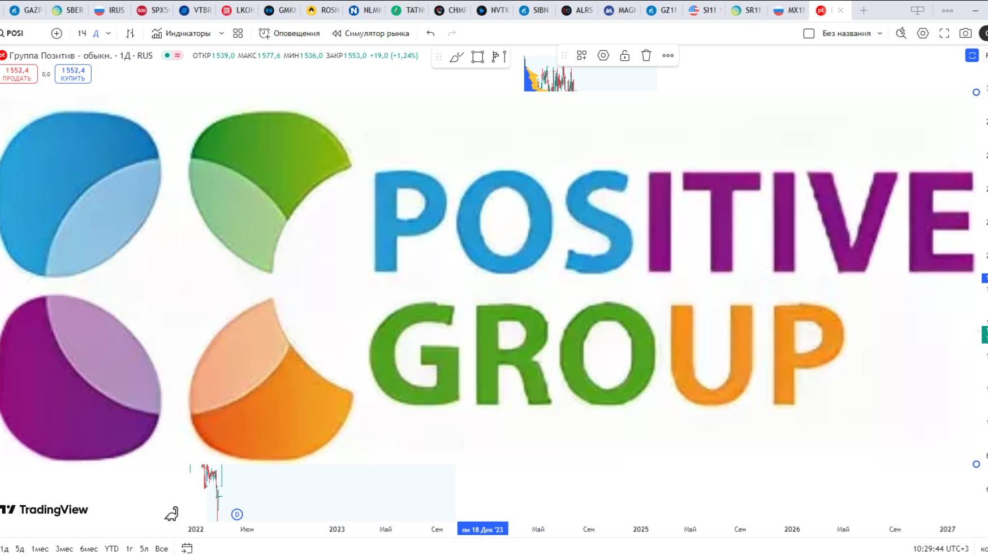
Task: Select the YTD date range
Action: point(112,549)
